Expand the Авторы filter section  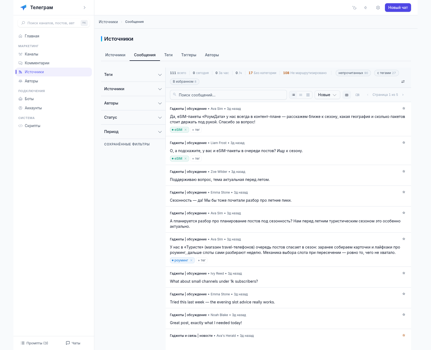133,103
